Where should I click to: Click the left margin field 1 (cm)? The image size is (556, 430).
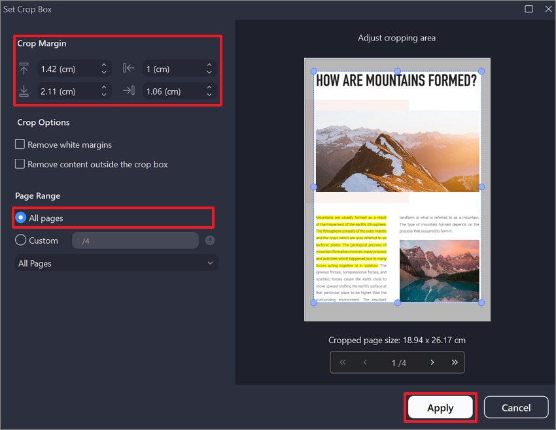[x=180, y=69]
